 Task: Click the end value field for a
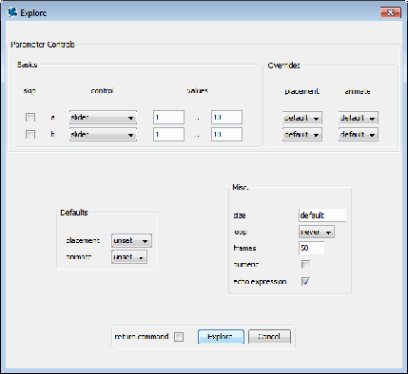226,118
